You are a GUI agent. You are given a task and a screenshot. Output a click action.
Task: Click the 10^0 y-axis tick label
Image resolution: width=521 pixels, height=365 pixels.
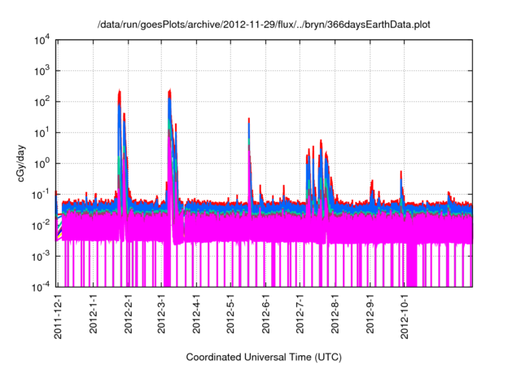click(x=42, y=163)
